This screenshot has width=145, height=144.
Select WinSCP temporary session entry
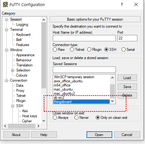tap(82, 77)
